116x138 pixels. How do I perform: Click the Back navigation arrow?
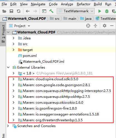tap(28, 11)
